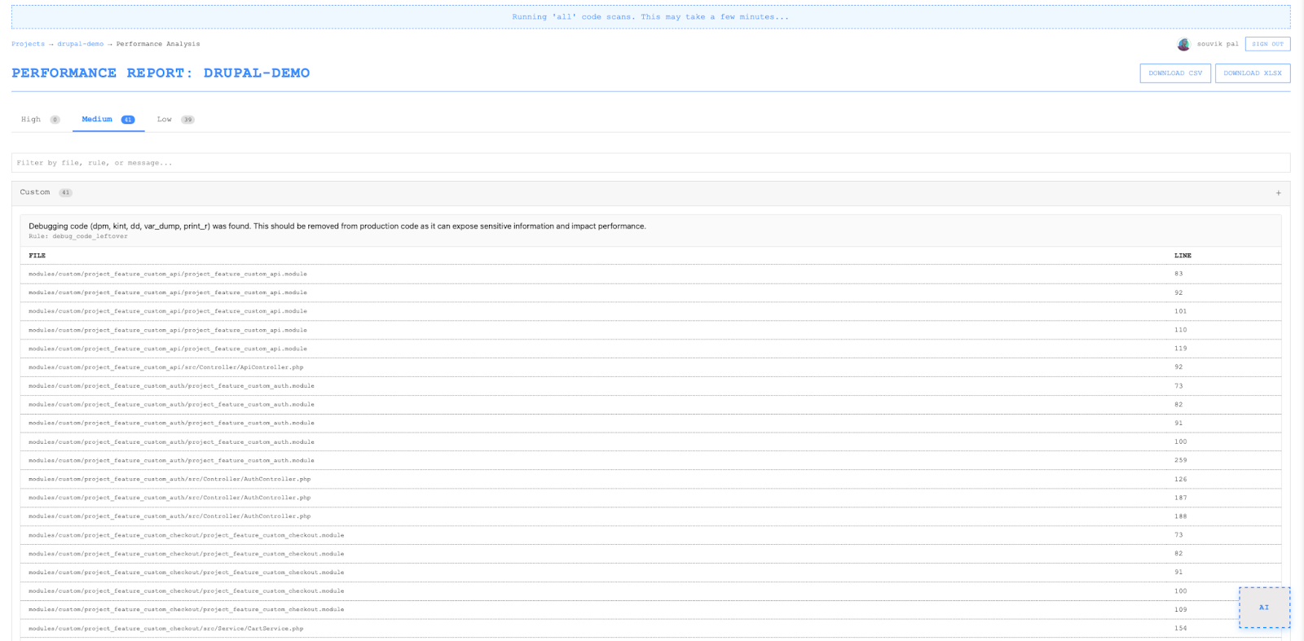Sign out of the account
The height and width of the screenshot is (641, 1304).
1267,44
